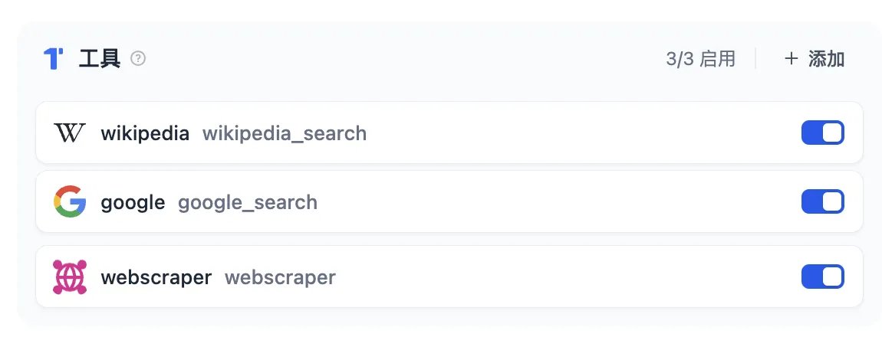Disable the wikipedia_search tool toggle
The image size is (882, 360).
pos(822,133)
